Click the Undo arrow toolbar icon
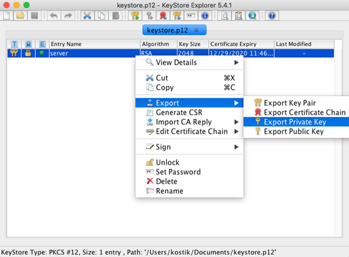 tap(54, 15)
